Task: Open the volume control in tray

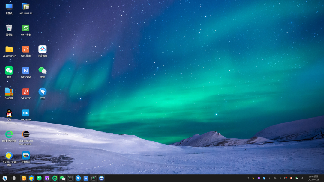Action: (275, 178)
